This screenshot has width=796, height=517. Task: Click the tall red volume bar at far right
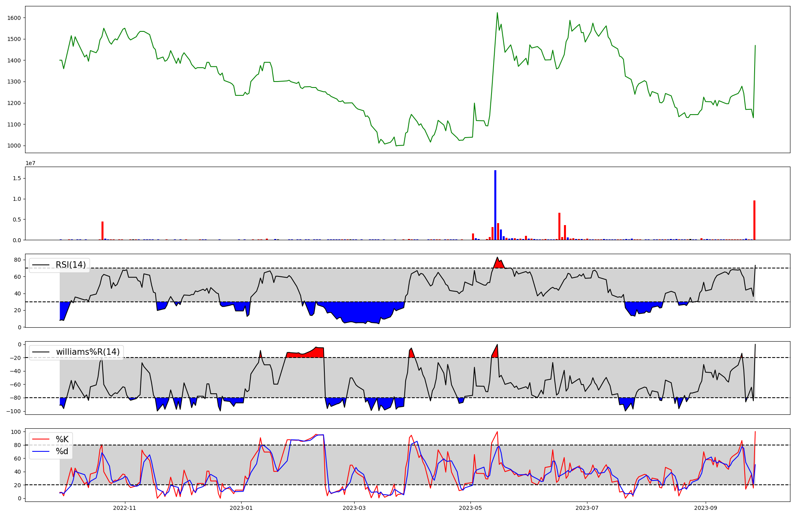coord(754,220)
